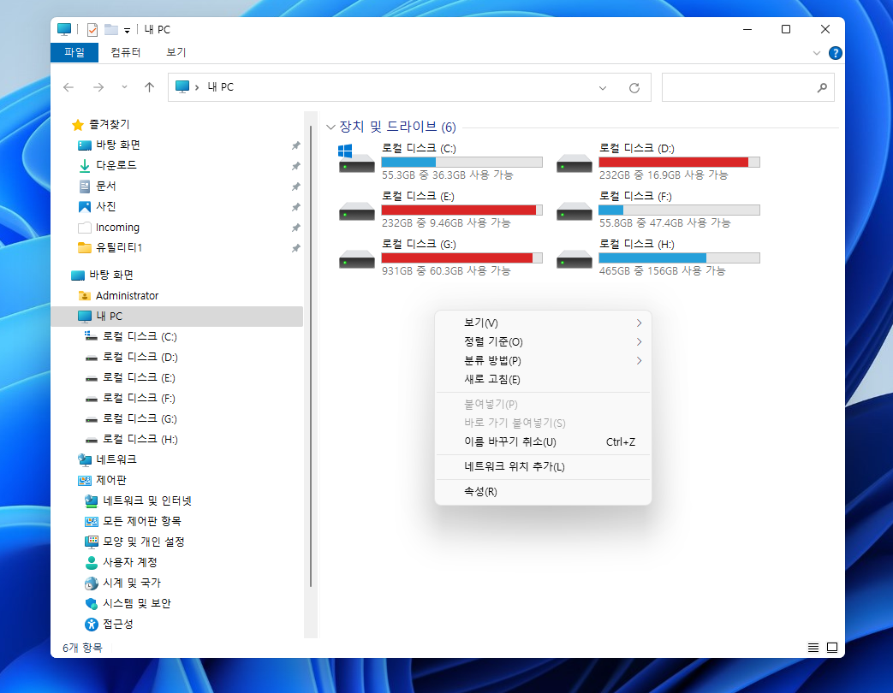Unpin 문서 using its pin icon
The height and width of the screenshot is (693, 893).
click(295, 187)
